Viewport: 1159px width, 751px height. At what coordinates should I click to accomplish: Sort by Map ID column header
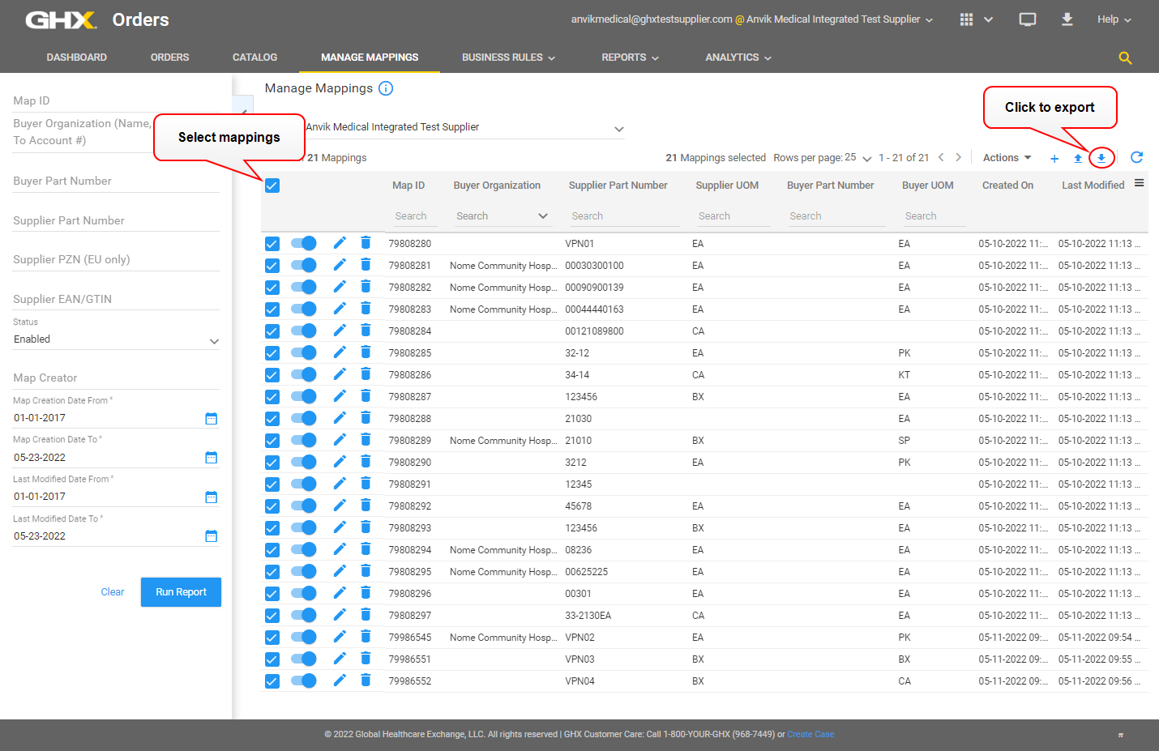click(x=408, y=186)
